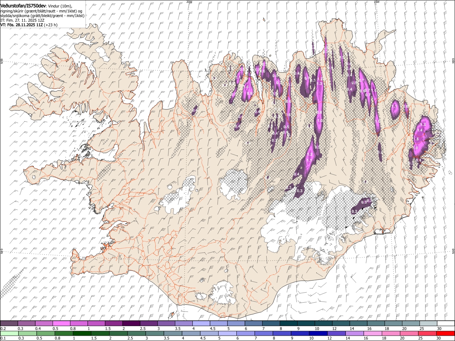Viewport: 455px width, 341px height.
Task: Click the 25 coral red rain-scale swatch
Action: pyautogui.click(x=427, y=333)
